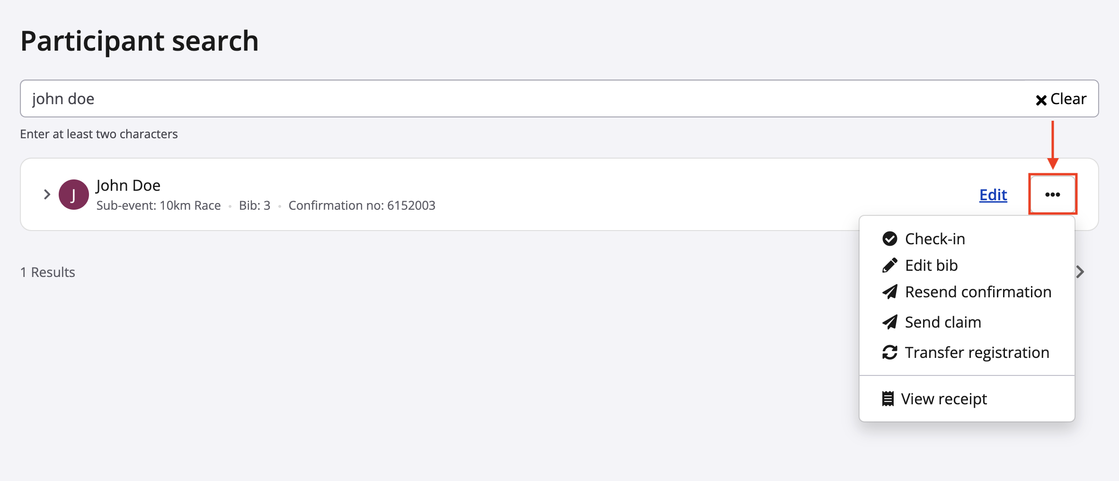
Task: Click paper plane icon beside Send claim
Action: [889, 322]
